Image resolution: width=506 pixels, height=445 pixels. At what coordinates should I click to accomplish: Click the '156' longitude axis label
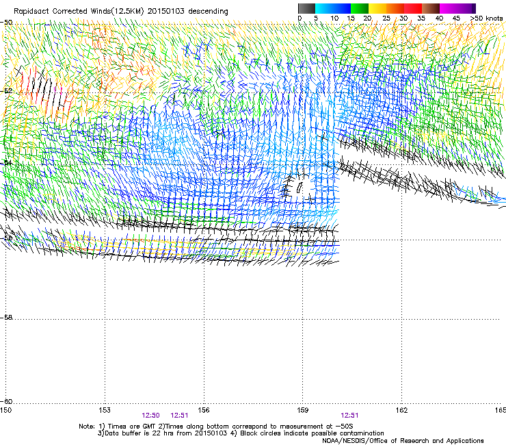point(204,410)
